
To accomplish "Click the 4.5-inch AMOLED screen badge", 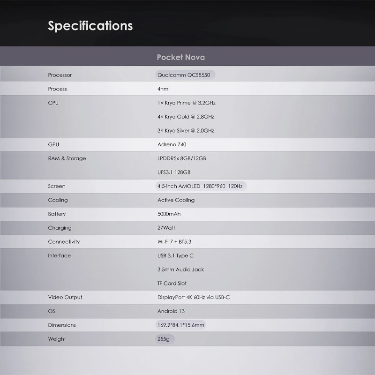I will pyautogui.click(x=201, y=186).
